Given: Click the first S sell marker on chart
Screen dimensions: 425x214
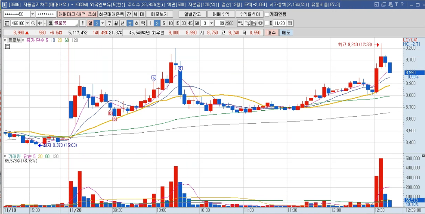Looking at the screenshot, I should [x=154, y=78].
